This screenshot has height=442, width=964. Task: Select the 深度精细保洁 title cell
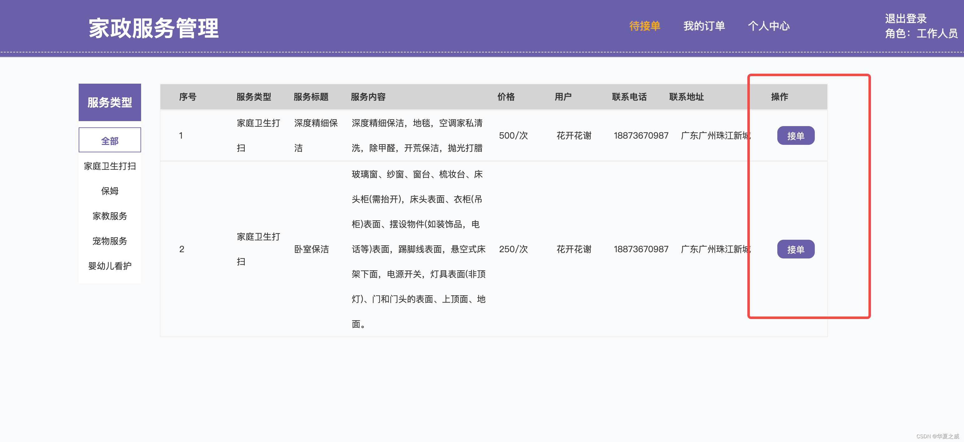[316, 135]
